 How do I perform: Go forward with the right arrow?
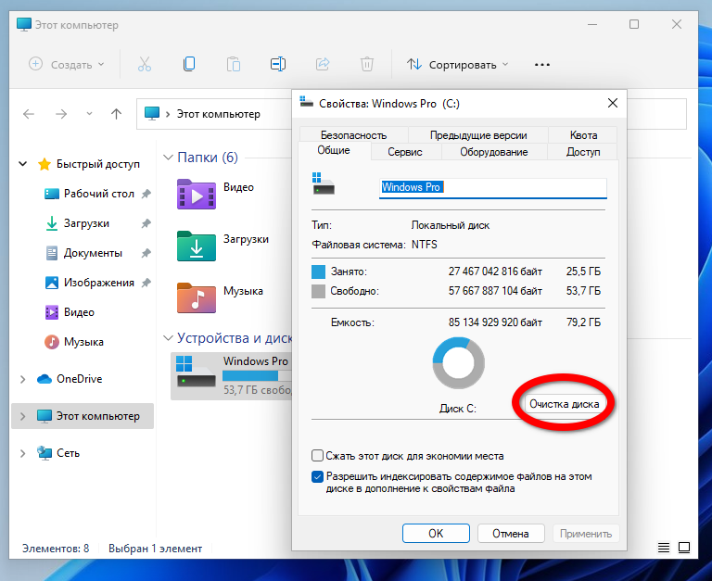tap(61, 114)
